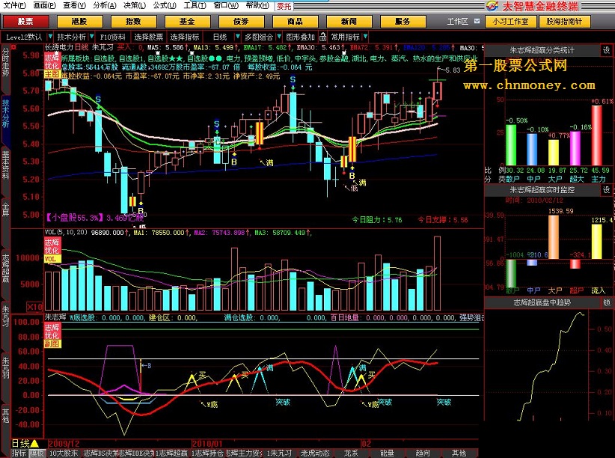The width and height of the screenshot is (615, 458).
Task: Click the 主图 yellow label on main chart
Action: [x=52, y=74]
